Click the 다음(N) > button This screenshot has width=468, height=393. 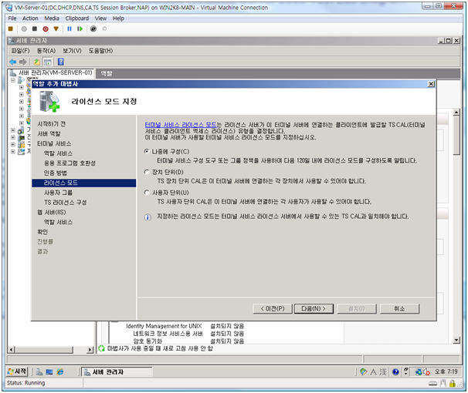pyautogui.click(x=314, y=309)
